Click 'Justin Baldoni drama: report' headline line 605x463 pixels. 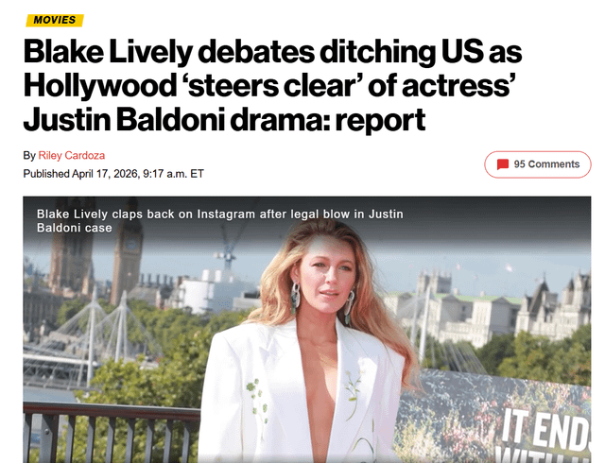click(224, 120)
